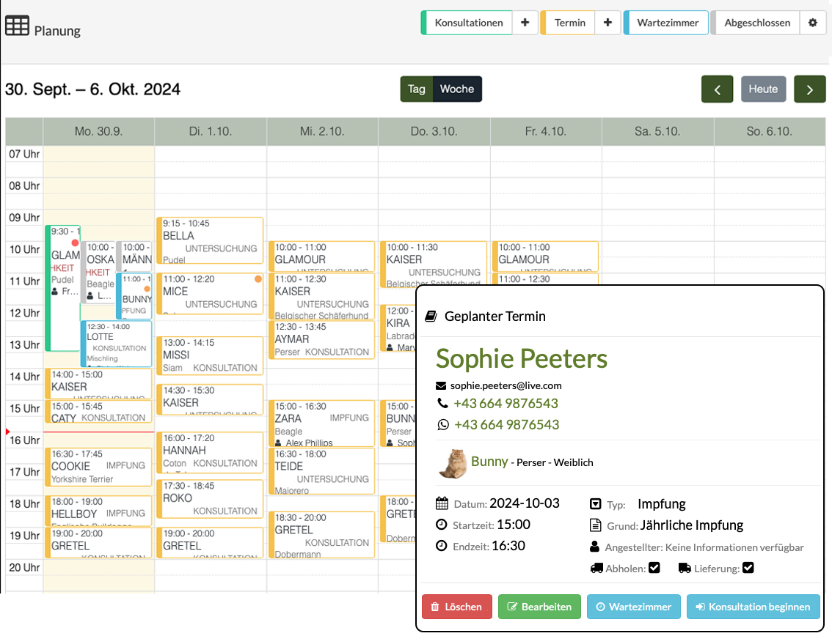Open the MICE 11:00 - 12:20 appointment

210,294
